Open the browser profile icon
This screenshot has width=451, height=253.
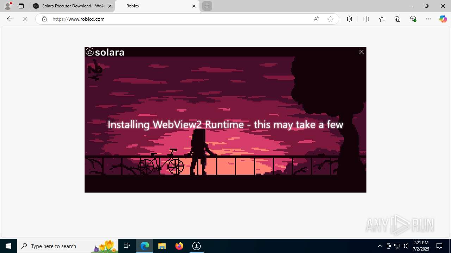click(x=8, y=6)
